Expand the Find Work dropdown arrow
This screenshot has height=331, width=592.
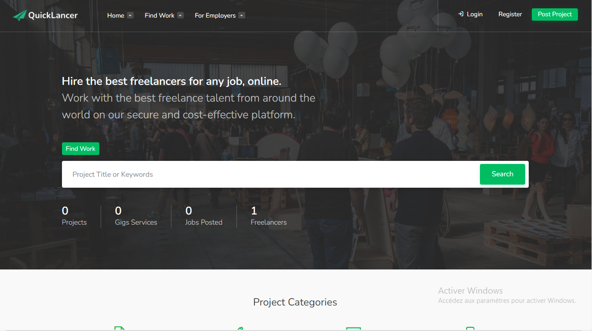click(x=180, y=15)
